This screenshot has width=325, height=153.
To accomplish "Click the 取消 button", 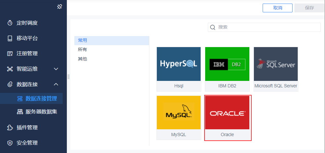I will [278, 8].
